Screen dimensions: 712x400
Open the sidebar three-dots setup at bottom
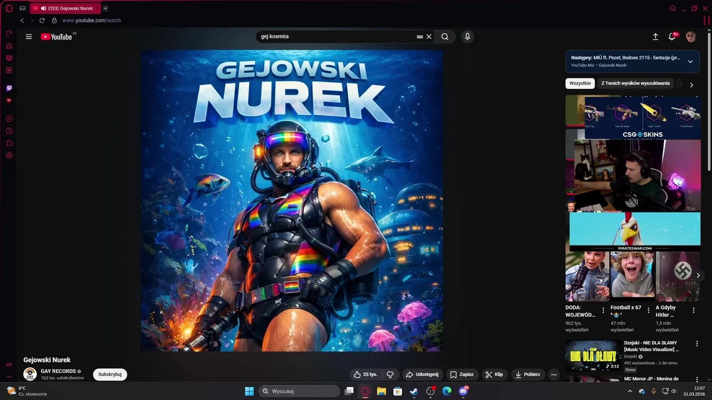(9, 377)
